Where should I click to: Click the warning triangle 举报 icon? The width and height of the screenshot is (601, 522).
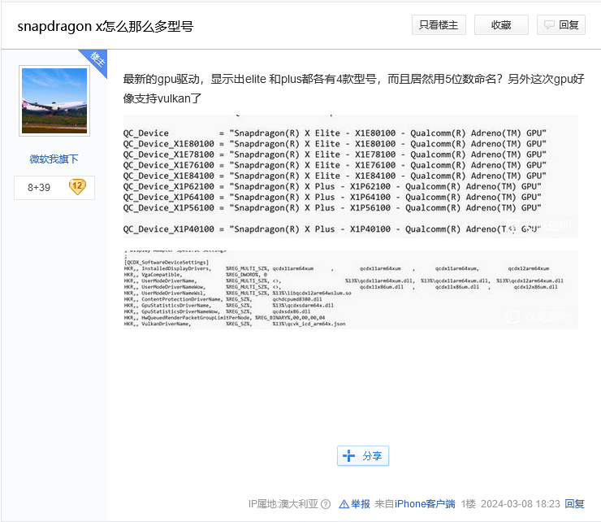click(344, 504)
